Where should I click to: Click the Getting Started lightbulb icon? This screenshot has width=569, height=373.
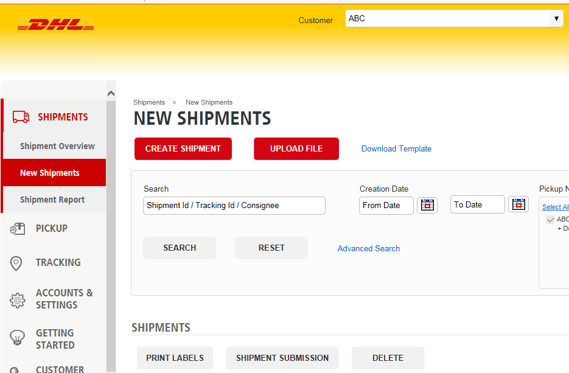(x=18, y=338)
